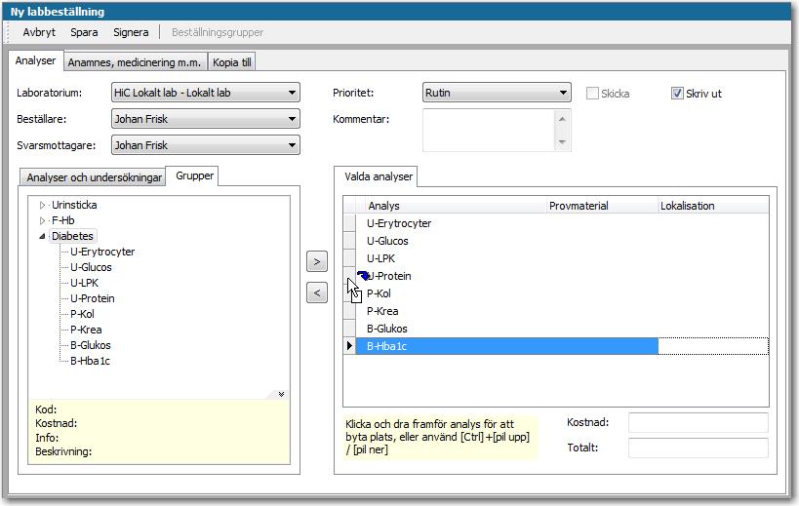
Task: Click the Kommentar scrollbar down arrow
Action: point(562,142)
